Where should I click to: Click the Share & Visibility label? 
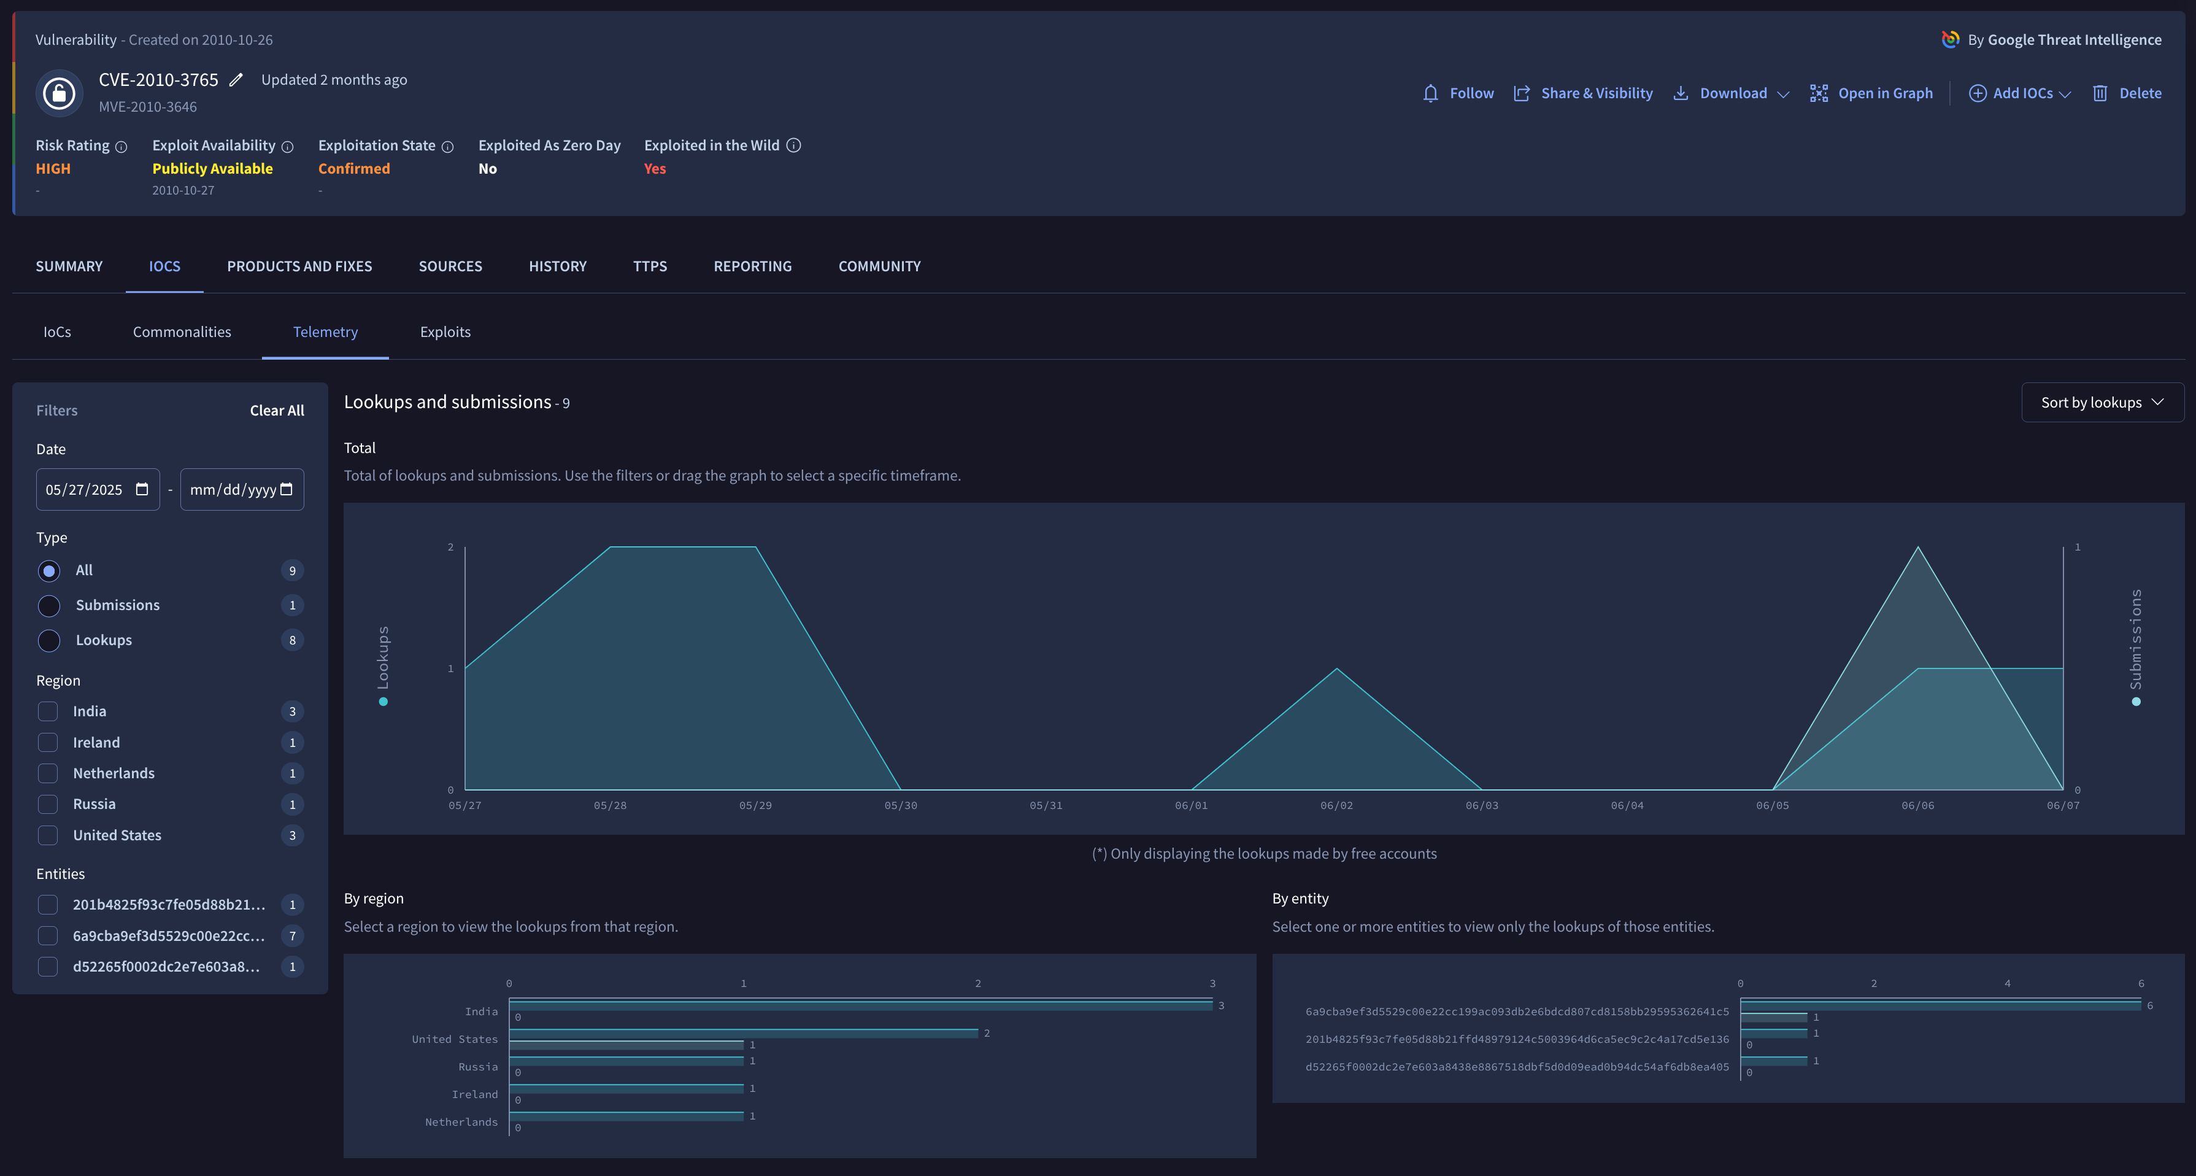point(1597,94)
